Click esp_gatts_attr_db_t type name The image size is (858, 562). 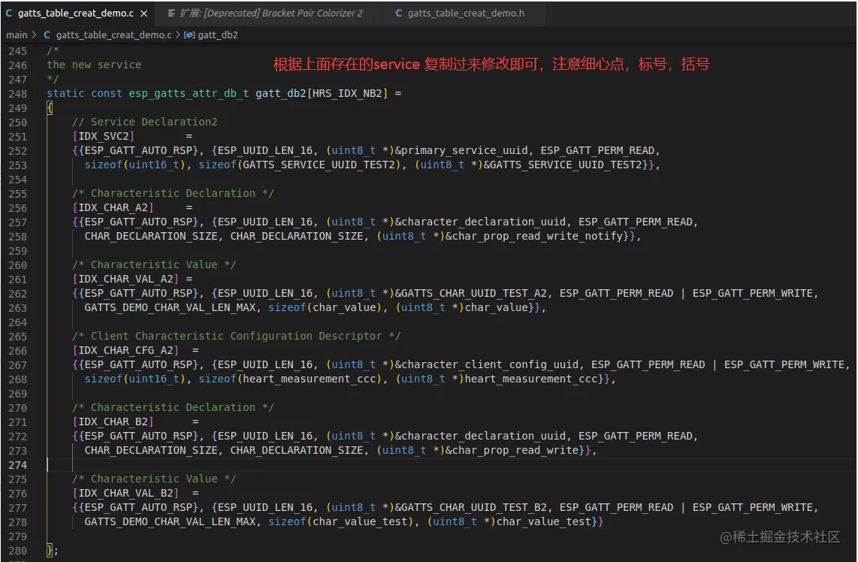[189, 94]
